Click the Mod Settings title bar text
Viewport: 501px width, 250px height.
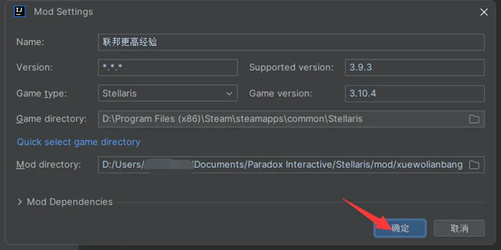[x=63, y=12]
